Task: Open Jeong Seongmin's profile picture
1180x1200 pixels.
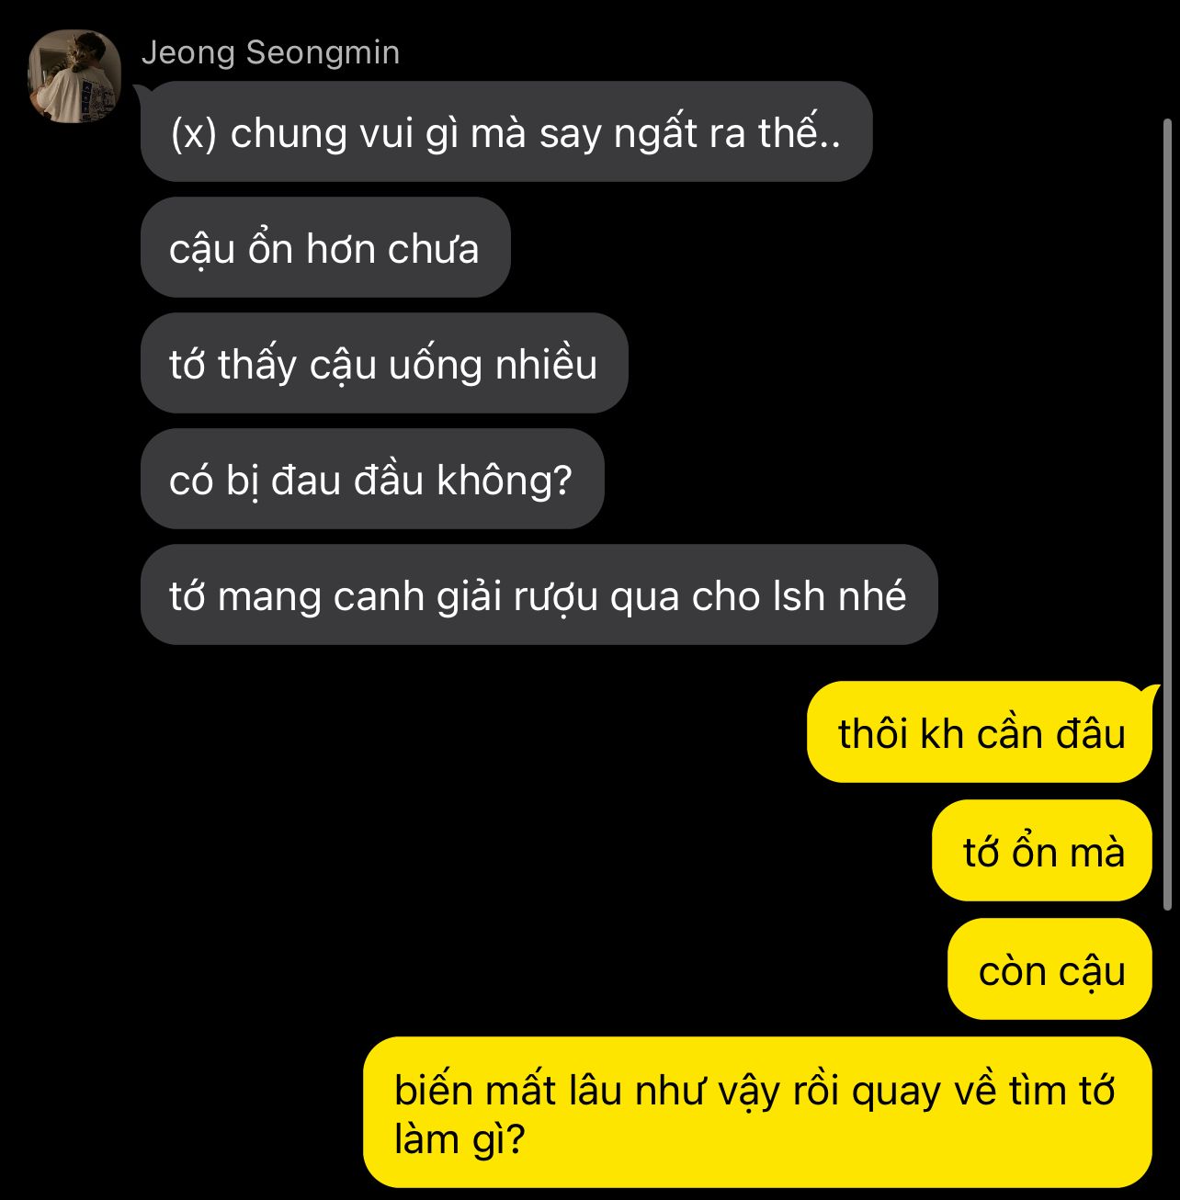Action: pos(74,76)
